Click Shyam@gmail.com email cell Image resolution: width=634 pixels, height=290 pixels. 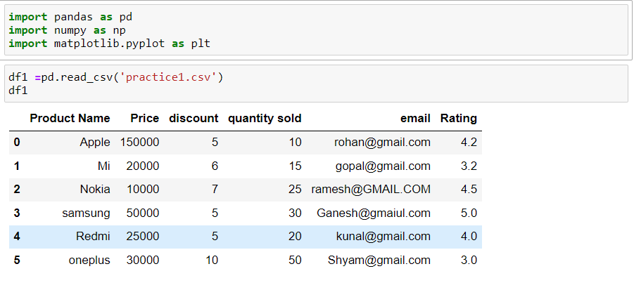tap(379, 260)
